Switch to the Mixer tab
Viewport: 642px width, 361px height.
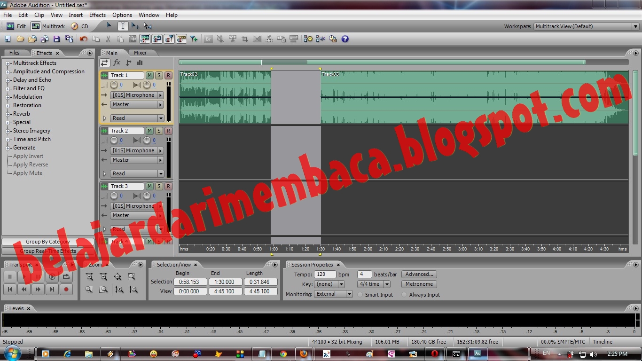(140, 53)
